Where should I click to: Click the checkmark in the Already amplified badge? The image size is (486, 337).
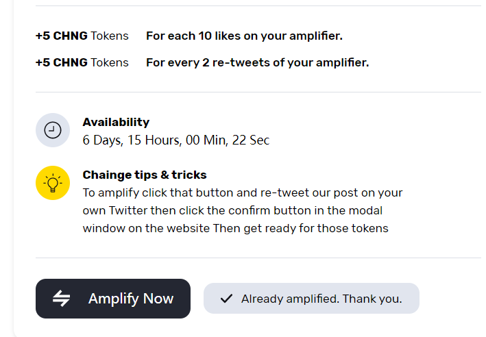click(x=226, y=299)
